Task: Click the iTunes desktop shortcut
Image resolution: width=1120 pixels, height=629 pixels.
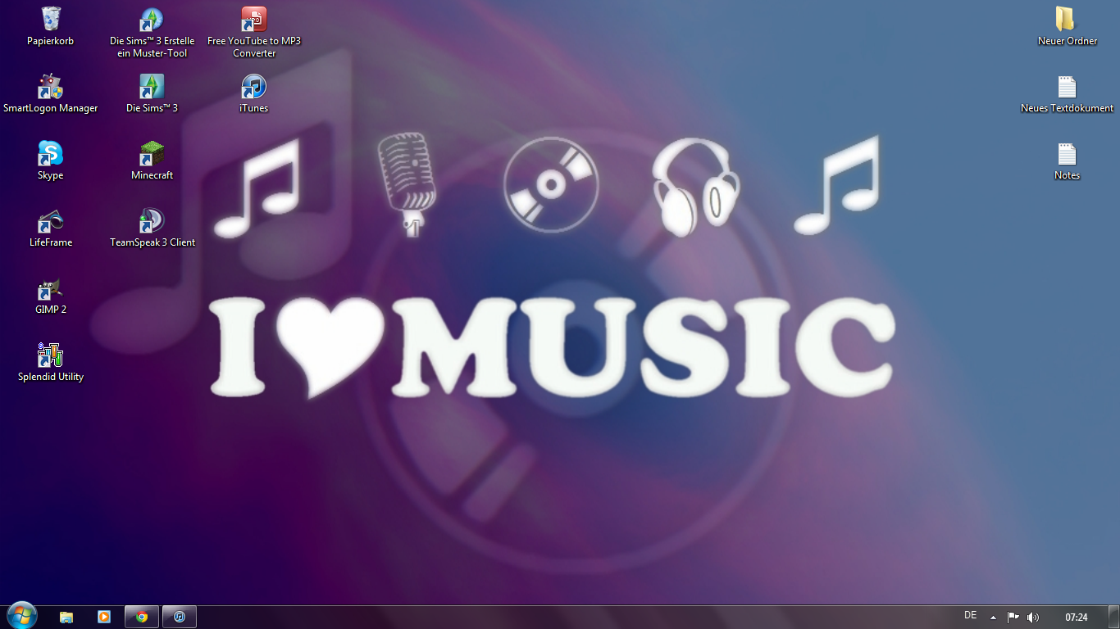Action: point(254,87)
